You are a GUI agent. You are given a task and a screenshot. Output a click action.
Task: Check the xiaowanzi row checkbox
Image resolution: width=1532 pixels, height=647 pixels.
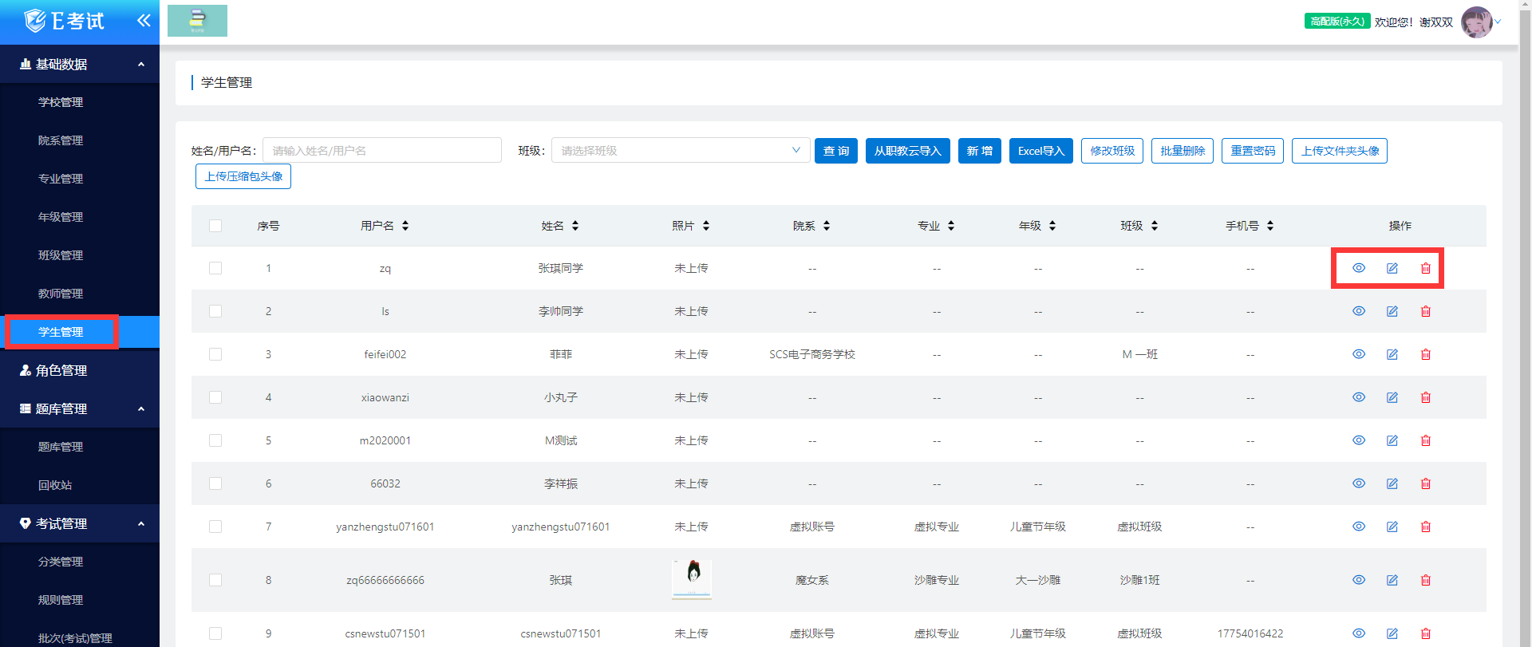pos(215,397)
